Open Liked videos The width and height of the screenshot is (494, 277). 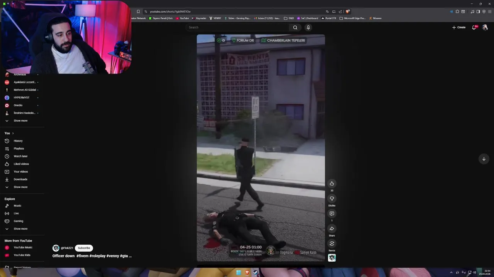[x=21, y=164]
